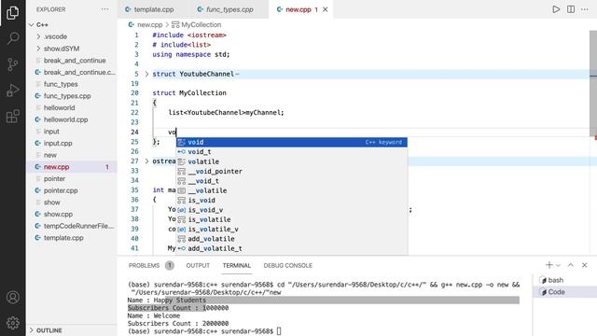Maximize the terminal panel

(x=570, y=265)
